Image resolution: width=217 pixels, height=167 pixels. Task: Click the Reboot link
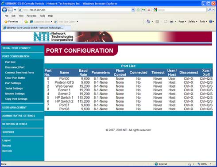[x=7, y=146]
